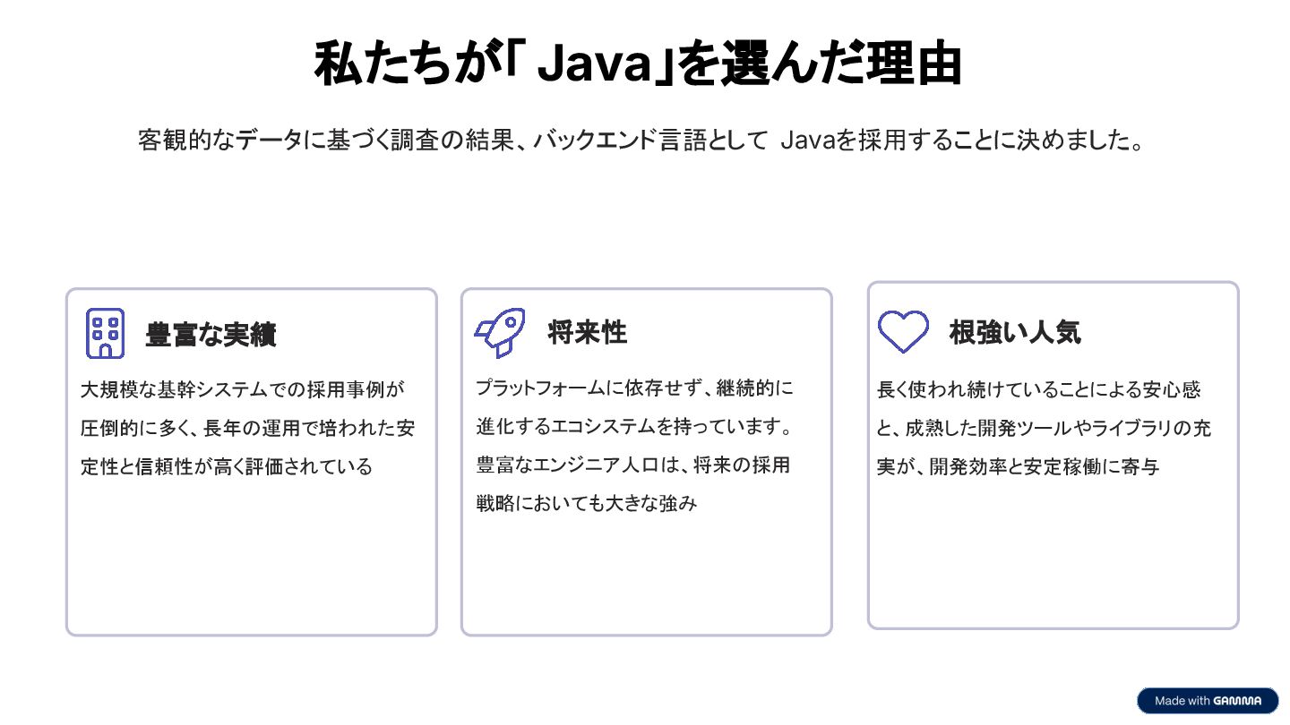Viewport: 1290px width, 725px height.
Task: Click the building icon beside 豊富な実績
Action: pyautogui.click(x=105, y=333)
